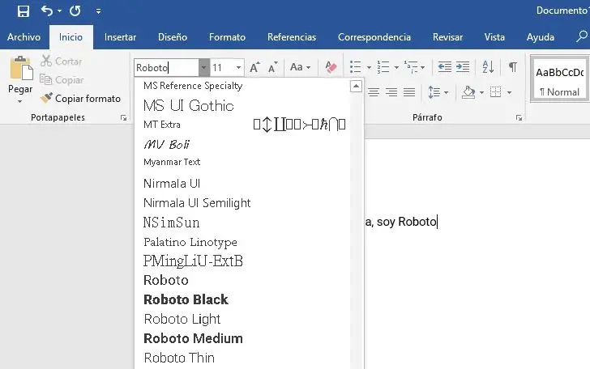
Task: Open the Párrafo dialog launcher
Action: point(519,118)
